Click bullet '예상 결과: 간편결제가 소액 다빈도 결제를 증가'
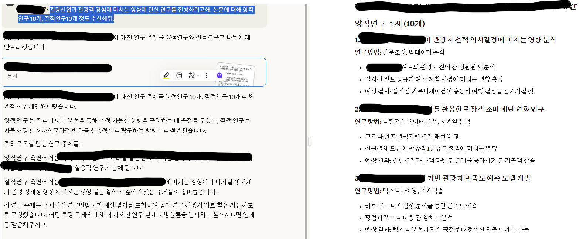This screenshot has height=239, width=586. pyautogui.click(x=450, y=160)
